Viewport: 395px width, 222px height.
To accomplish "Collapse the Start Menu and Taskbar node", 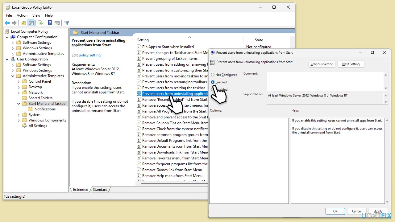I will [x=19, y=104].
